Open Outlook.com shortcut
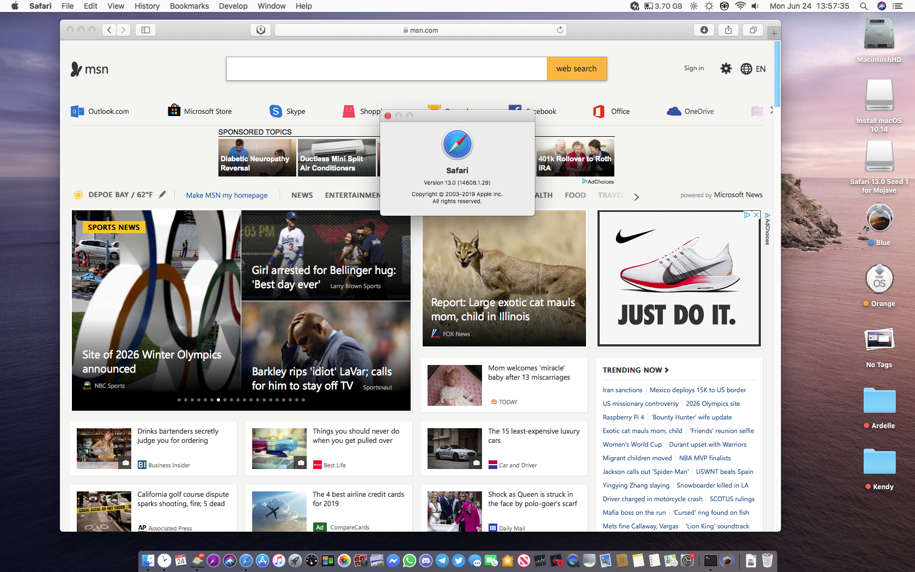Viewport: 915px width, 572px height. pos(100,111)
